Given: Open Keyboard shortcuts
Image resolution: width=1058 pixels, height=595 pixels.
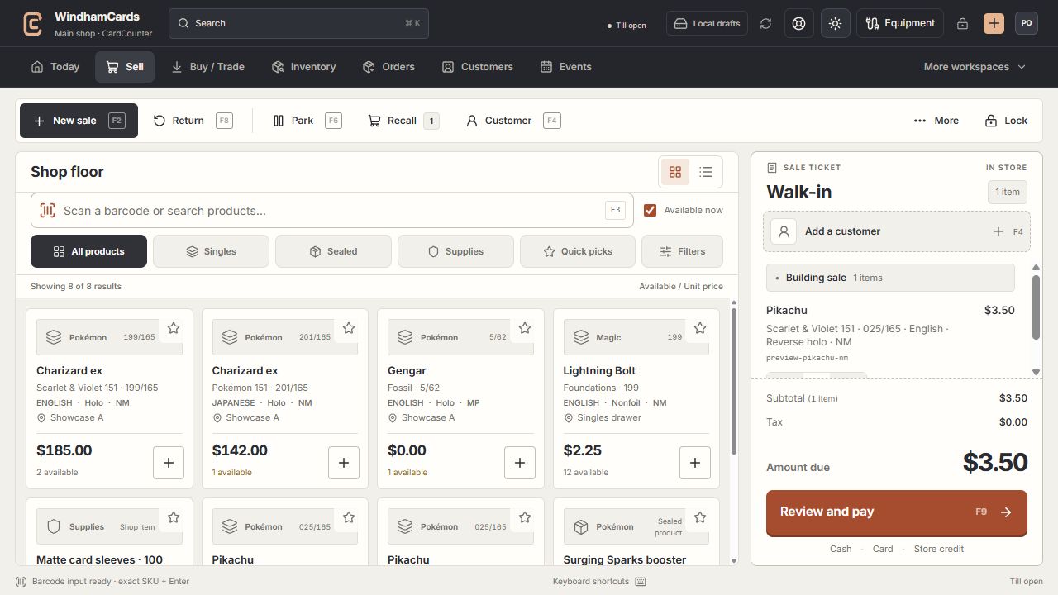Looking at the screenshot, I should [599, 582].
